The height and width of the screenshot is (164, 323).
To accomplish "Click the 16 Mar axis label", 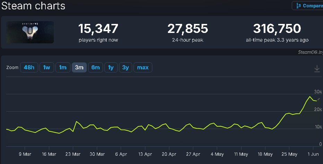I will point(49,154).
